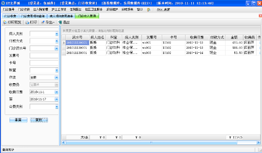Click the horizontal scrollbar thumb

tap(151, 142)
